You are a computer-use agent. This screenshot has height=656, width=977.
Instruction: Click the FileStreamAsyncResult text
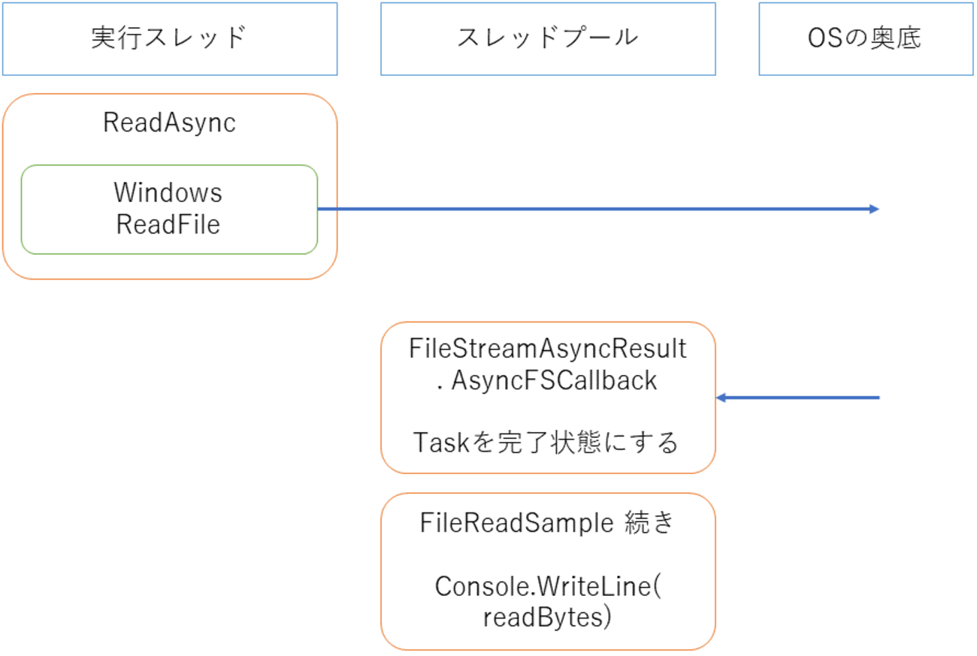click(x=547, y=349)
